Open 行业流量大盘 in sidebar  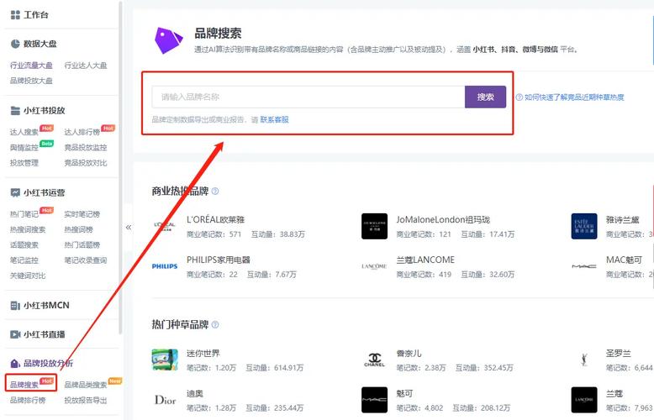click(31, 66)
